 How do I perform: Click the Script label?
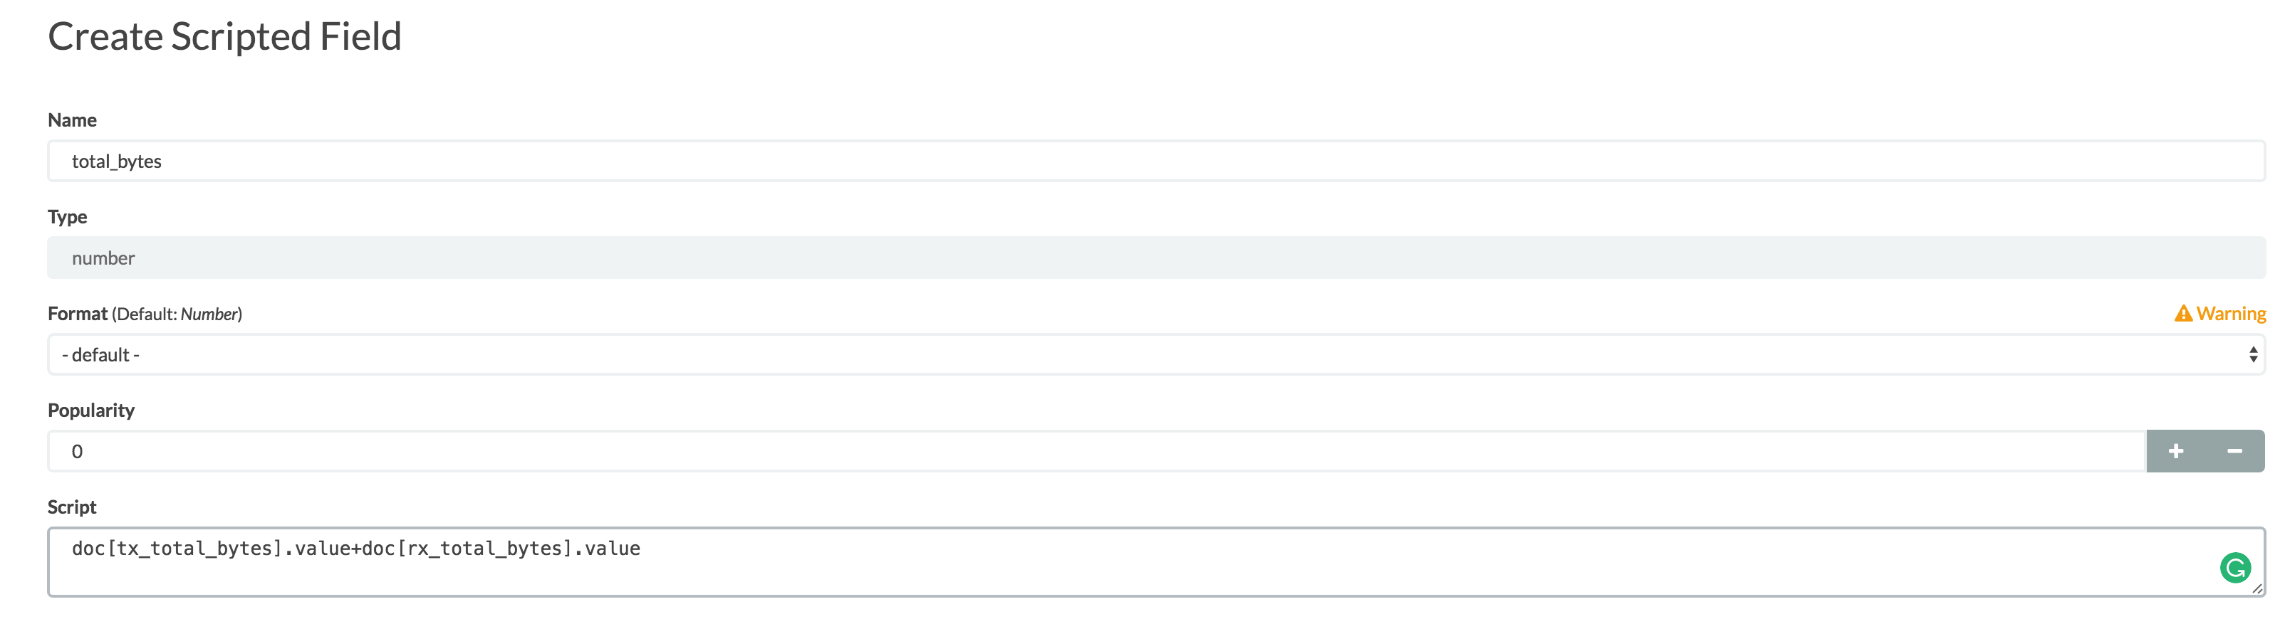tap(72, 507)
